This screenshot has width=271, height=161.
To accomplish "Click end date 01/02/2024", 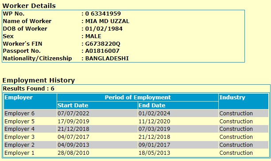I will point(154,114).
